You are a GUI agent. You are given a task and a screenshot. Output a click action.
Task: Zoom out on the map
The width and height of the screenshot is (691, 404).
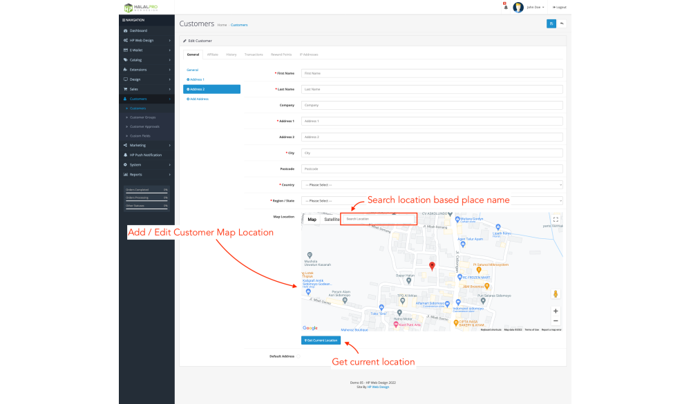pyautogui.click(x=556, y=320)
